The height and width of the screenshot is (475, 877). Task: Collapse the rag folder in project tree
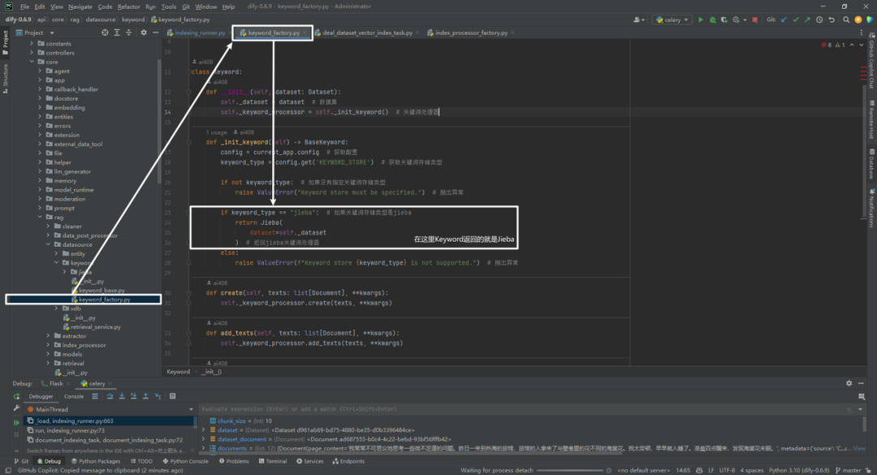click(41, 217)
